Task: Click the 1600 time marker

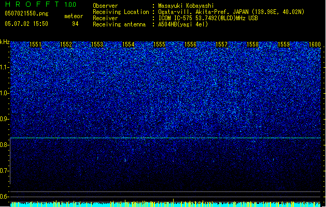Action: click(x=315, y=45)
